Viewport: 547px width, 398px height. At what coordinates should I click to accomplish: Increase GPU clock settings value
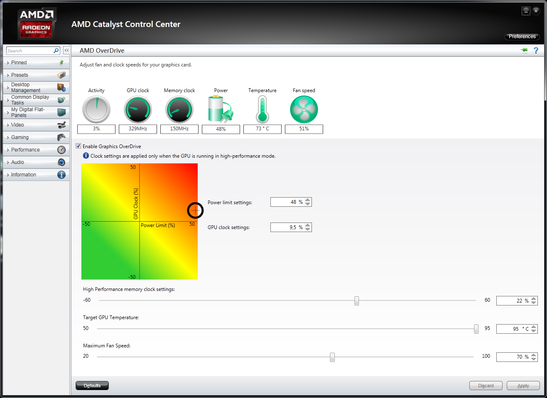coord(308,225)
